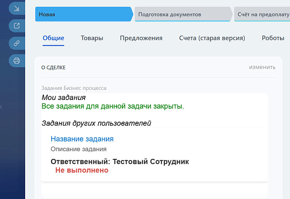
Task: Click the "Задания Бизнес процесса" field label
Action: click(74, 88)
